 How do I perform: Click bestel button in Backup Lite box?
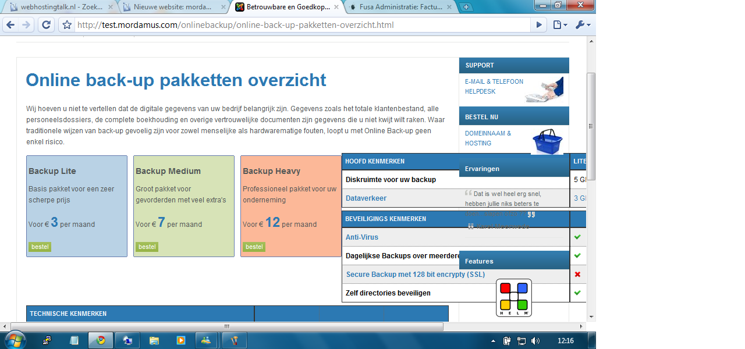pyautogui.click(x=40, y=247)
